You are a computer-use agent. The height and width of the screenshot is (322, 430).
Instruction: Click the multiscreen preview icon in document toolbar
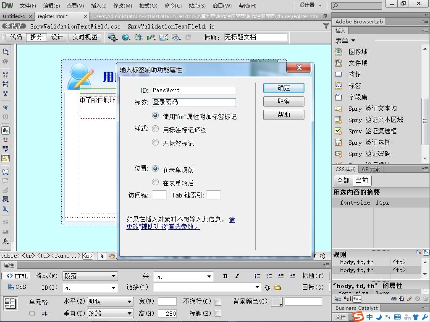click(x=113, y=37)
